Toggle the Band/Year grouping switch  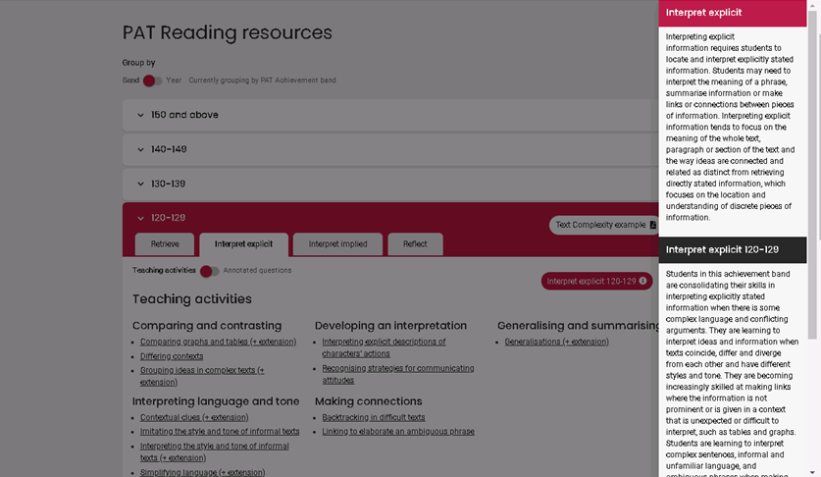pos(153,80)
